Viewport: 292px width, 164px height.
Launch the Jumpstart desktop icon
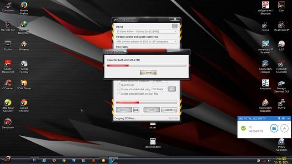[x=266, y=85]
